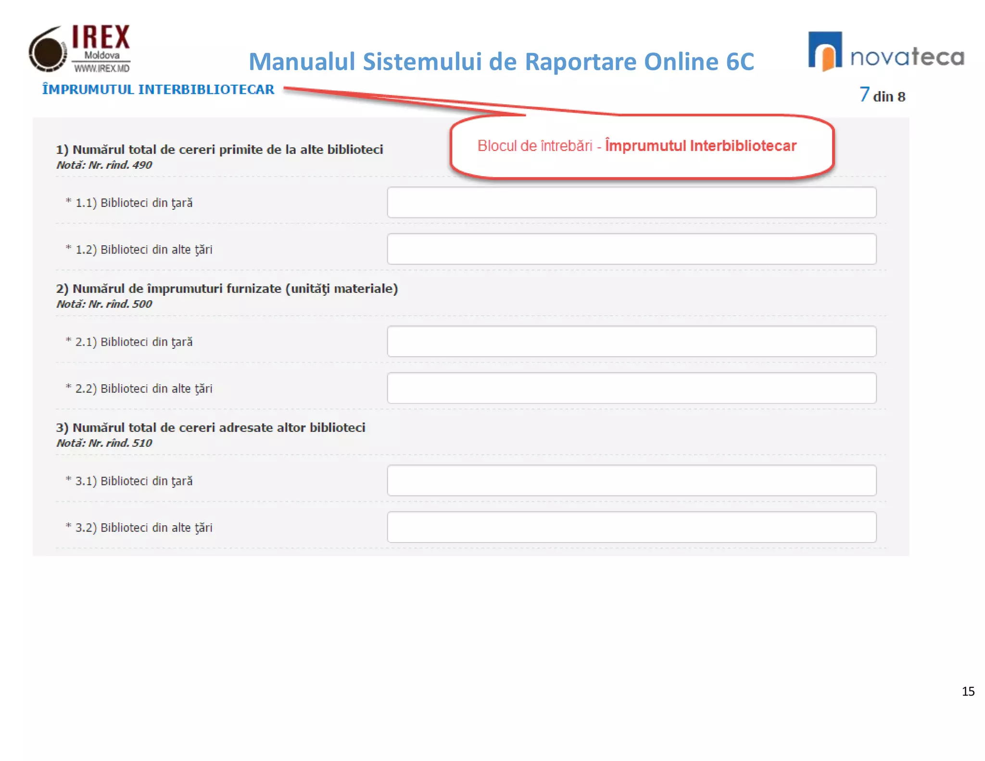Click the input field for 3.1) Biblioteci din țară
Image resolution: width=985 pixels, height=761 pixels.
[631, 481]
